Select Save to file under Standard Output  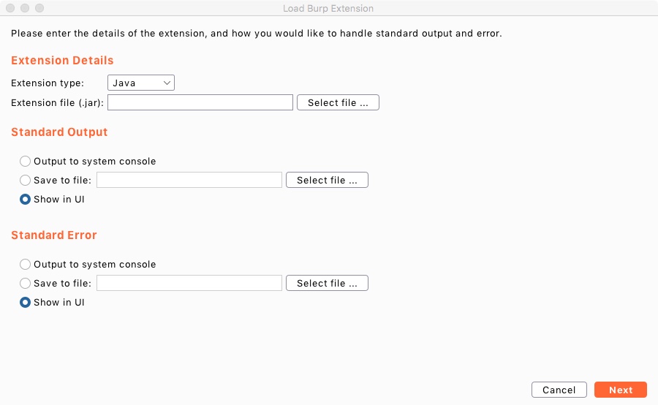coord(25,180)
